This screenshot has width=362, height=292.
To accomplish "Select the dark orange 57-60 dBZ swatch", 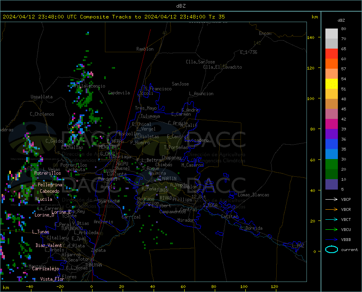I will [331, 64].
